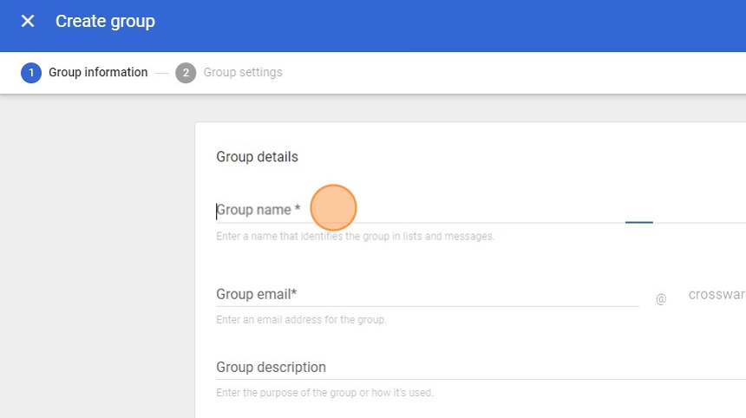Click the Group description helper text

point(324,393)
